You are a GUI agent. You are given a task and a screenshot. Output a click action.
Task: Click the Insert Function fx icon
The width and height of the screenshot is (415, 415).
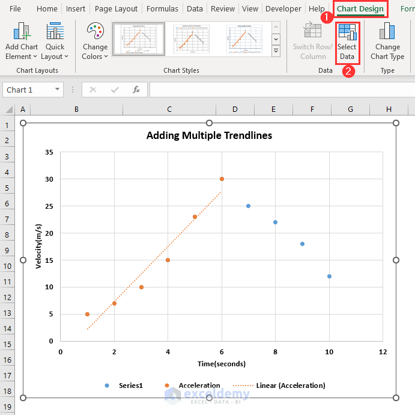(x=136, y=90)
